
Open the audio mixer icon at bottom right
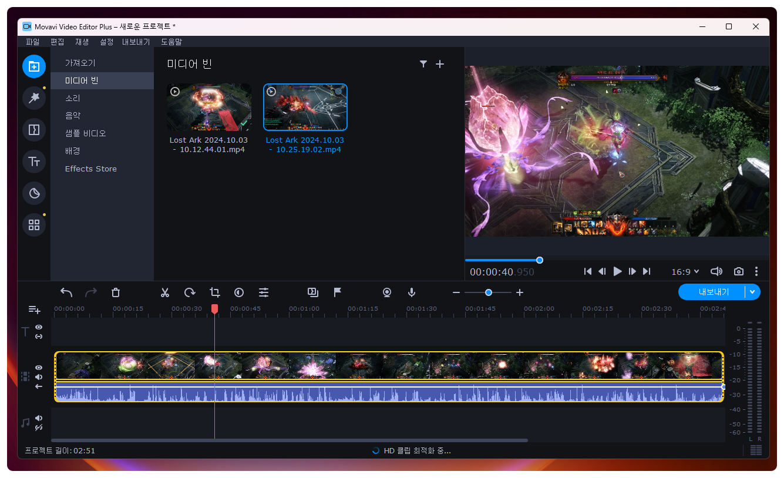(756, 450)
